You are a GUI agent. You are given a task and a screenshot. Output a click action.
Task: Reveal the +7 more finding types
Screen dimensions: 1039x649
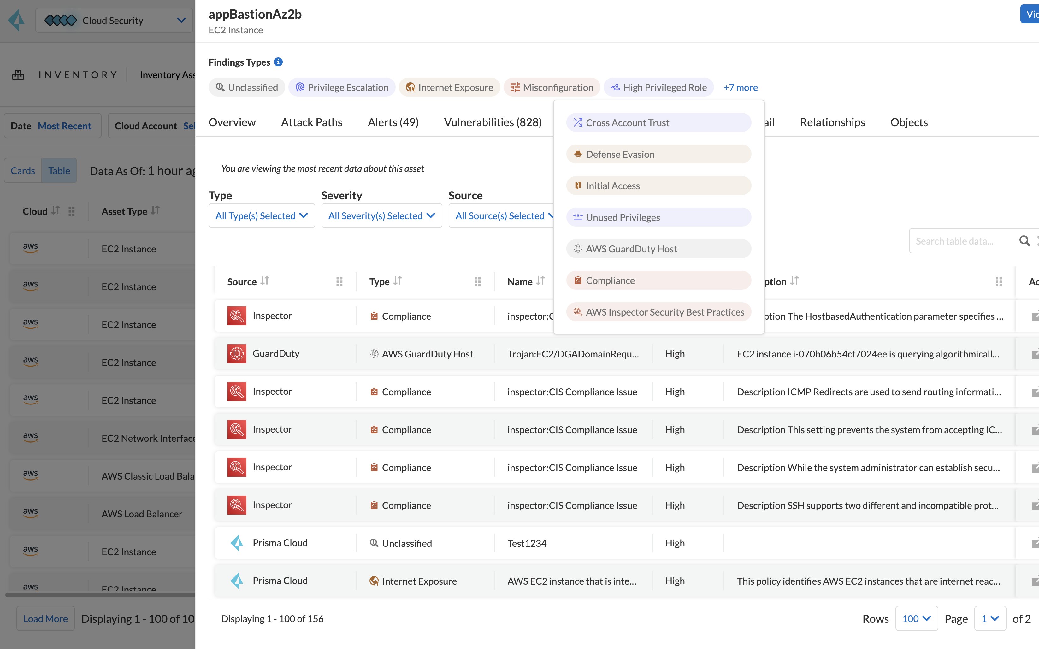coord(740,87)
